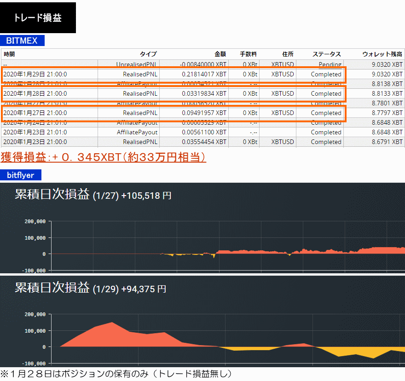Click the トレード損益 black header banner

tap(38, 18)
